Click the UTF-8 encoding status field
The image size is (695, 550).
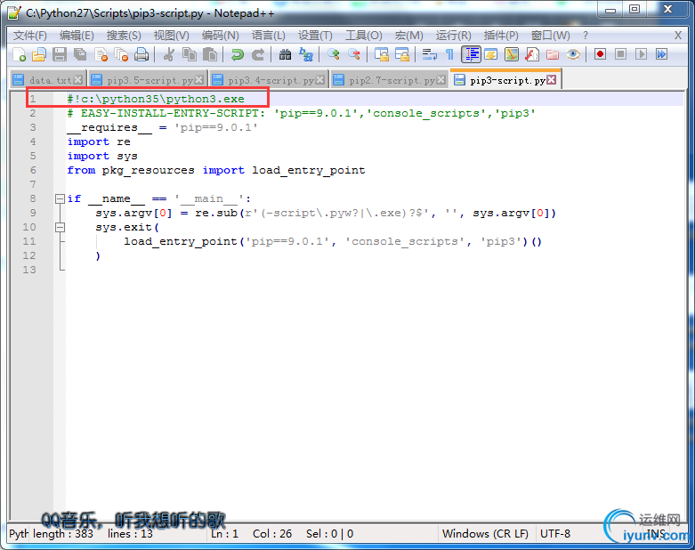[555, 534]
